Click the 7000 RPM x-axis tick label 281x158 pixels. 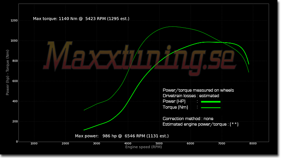pos(221,143)
